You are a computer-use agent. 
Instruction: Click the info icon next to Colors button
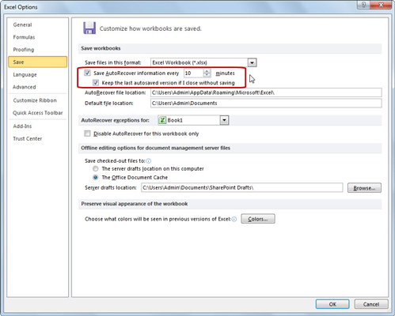click(x=234, y=219)
